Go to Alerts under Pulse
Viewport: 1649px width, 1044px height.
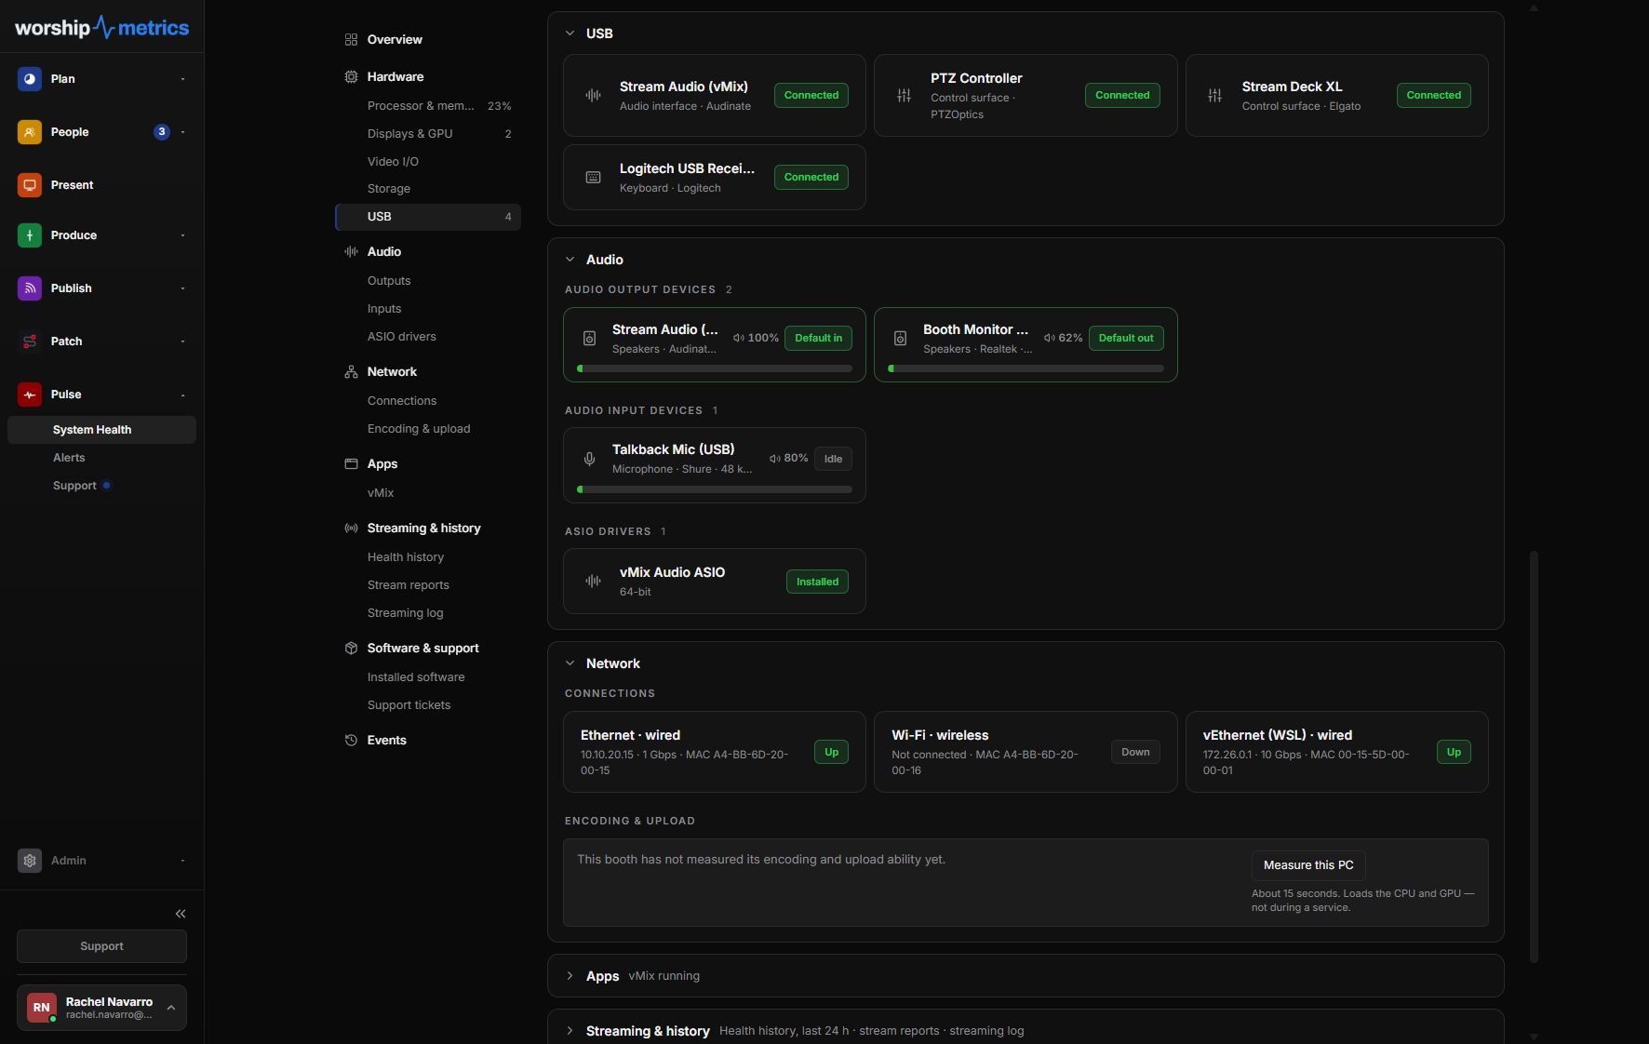(x=69, y=458)
